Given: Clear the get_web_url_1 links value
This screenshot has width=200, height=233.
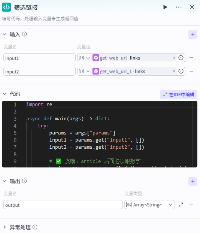Looking at the screenshot, I should click(174, 71).
